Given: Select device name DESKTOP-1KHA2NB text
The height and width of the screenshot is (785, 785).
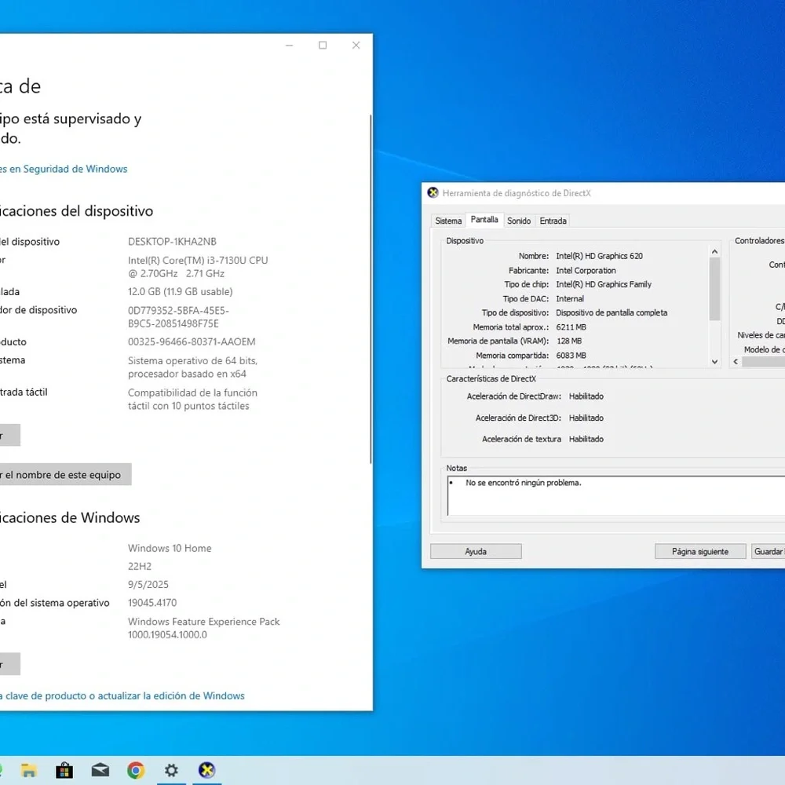Looking at the screenshot, I should point(172,241).
